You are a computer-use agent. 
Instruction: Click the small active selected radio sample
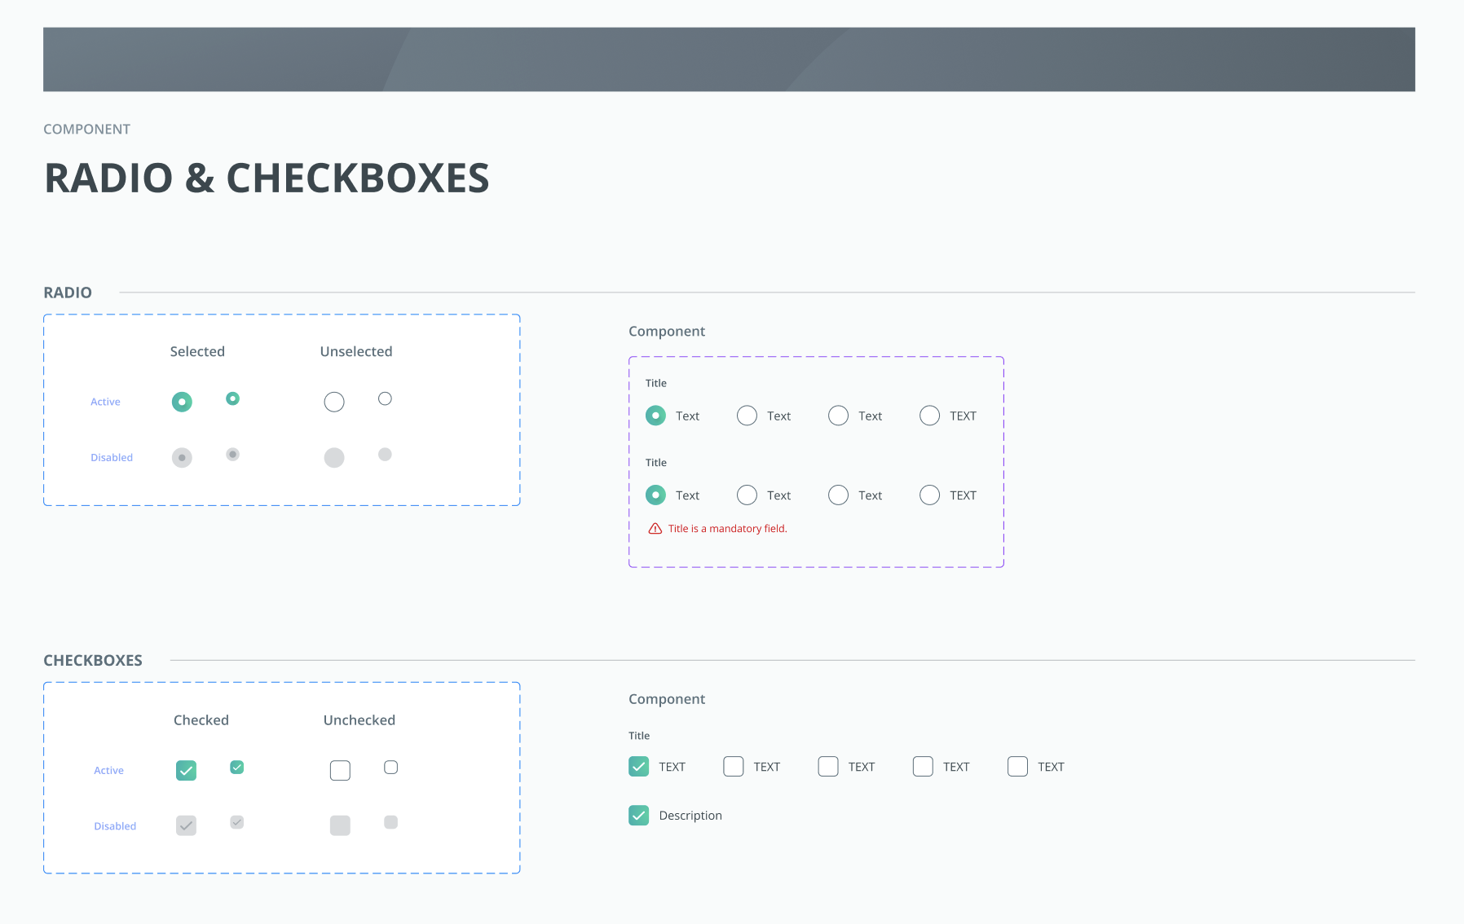click(232, 398)
